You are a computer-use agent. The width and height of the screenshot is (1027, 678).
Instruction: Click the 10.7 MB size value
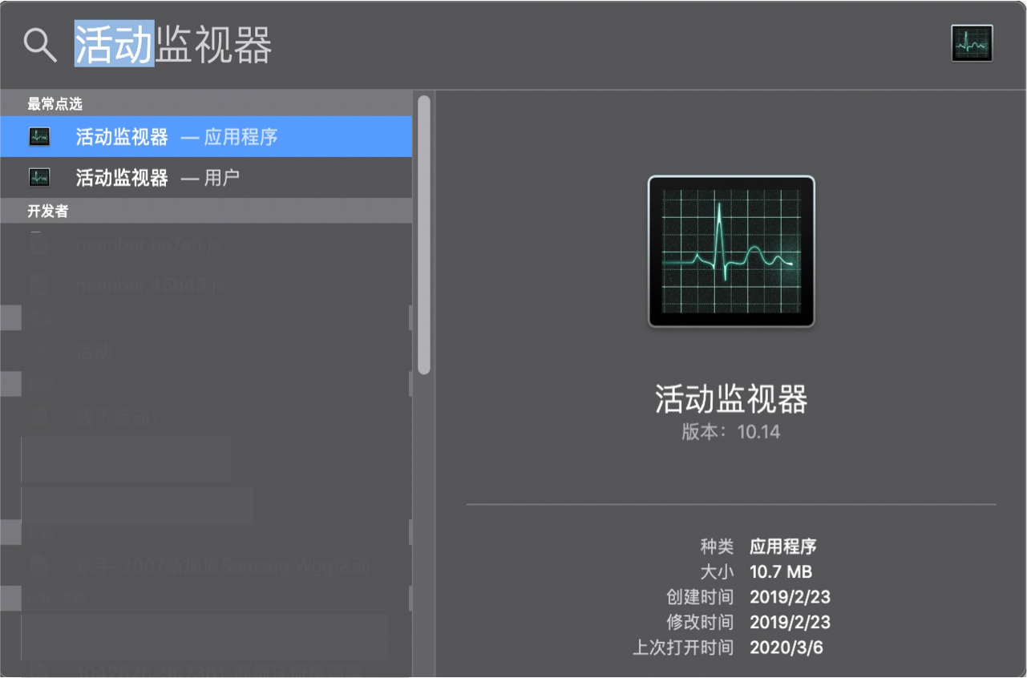(x=781, y=571)
